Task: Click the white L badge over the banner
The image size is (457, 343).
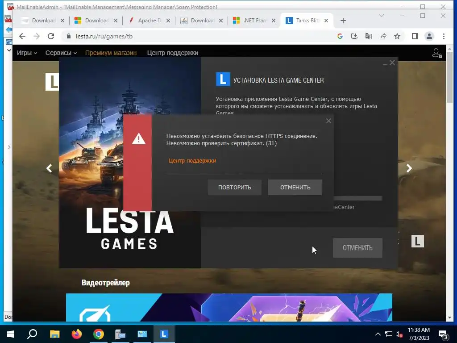Action: tap(417, 241)
